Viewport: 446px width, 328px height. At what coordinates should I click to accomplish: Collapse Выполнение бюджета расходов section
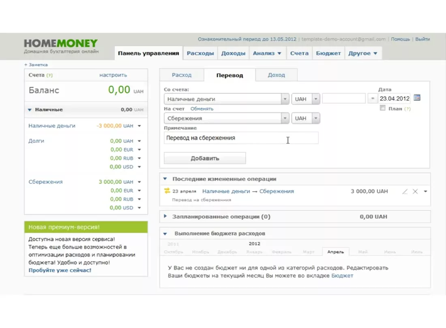165,234
